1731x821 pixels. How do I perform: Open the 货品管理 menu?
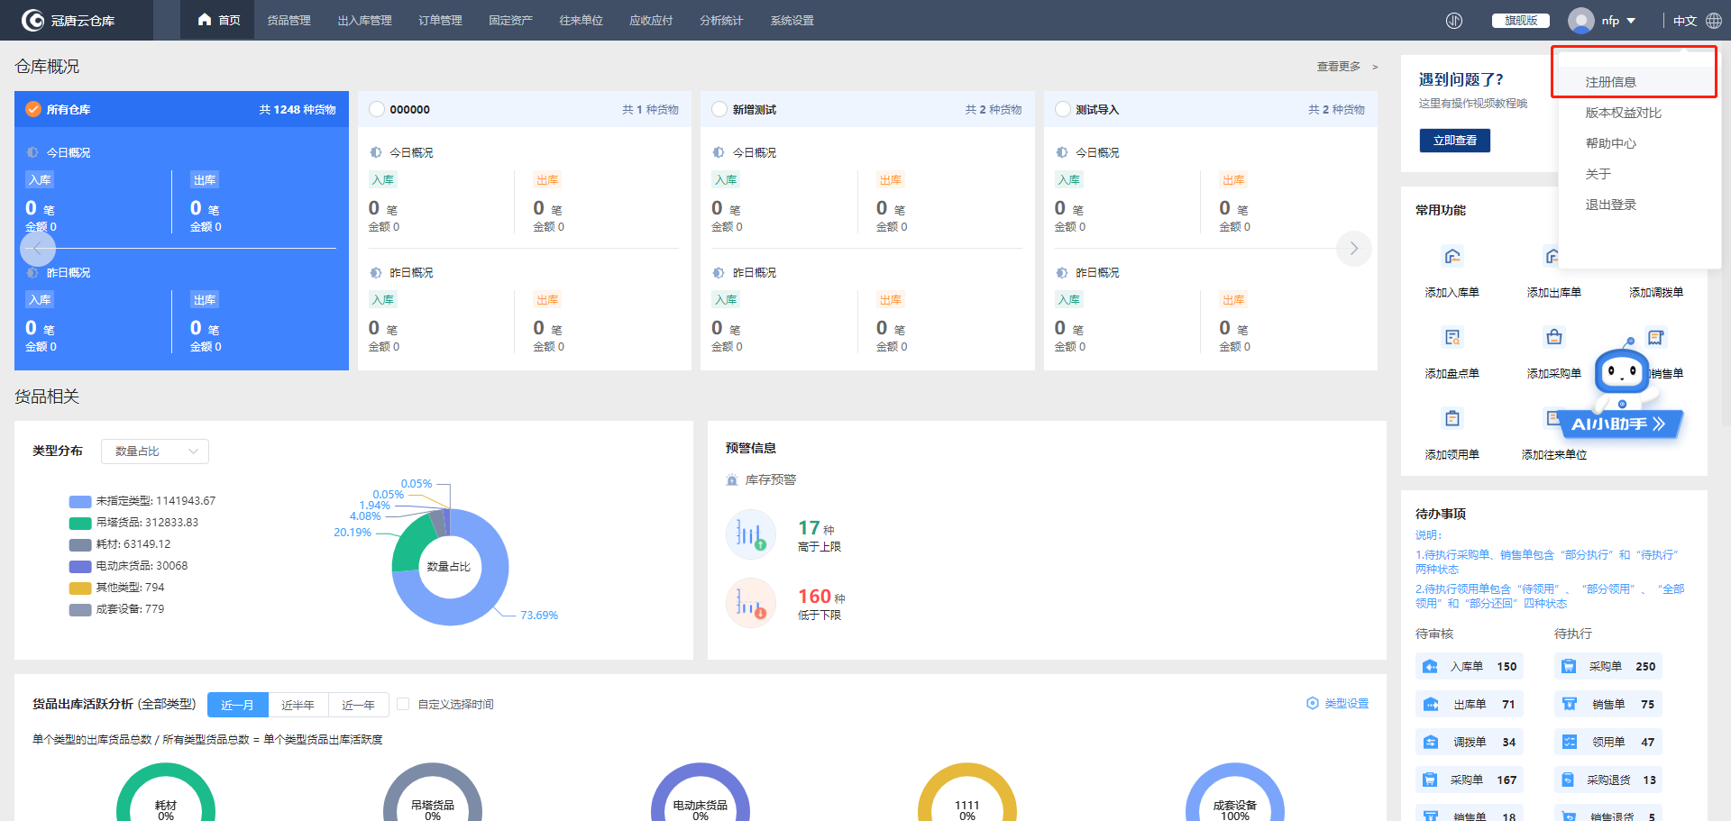pos(288,20)
